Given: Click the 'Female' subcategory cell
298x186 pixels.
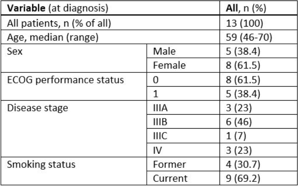Looking at the screenshot, I should (183, 65).
